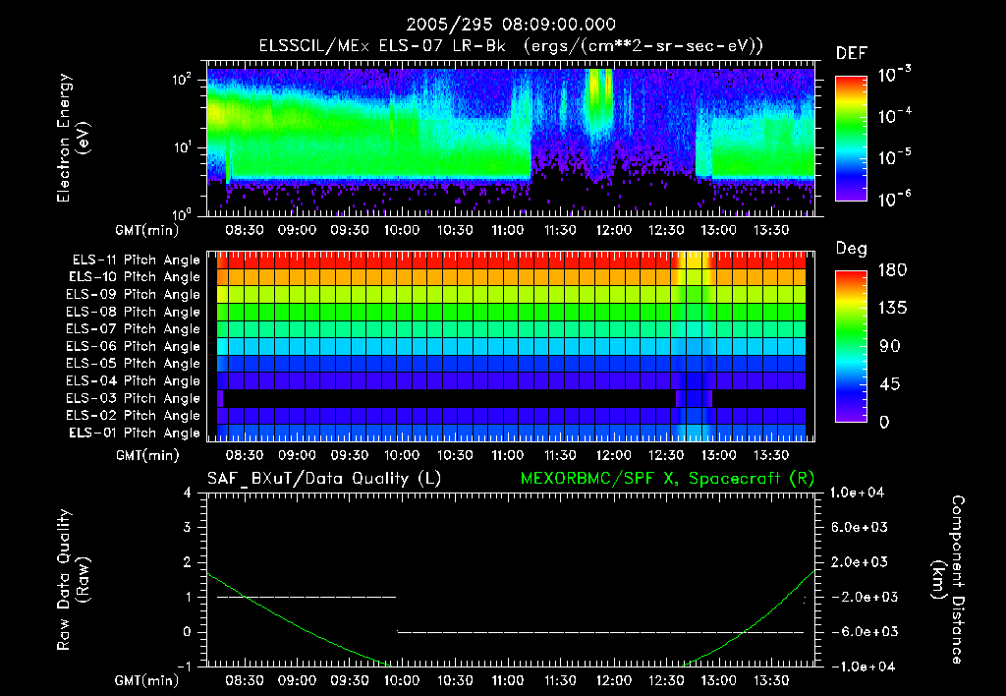The image size is (1006, 696).
Task: Click the Component Distance (km) axis label
Action: 948,580
